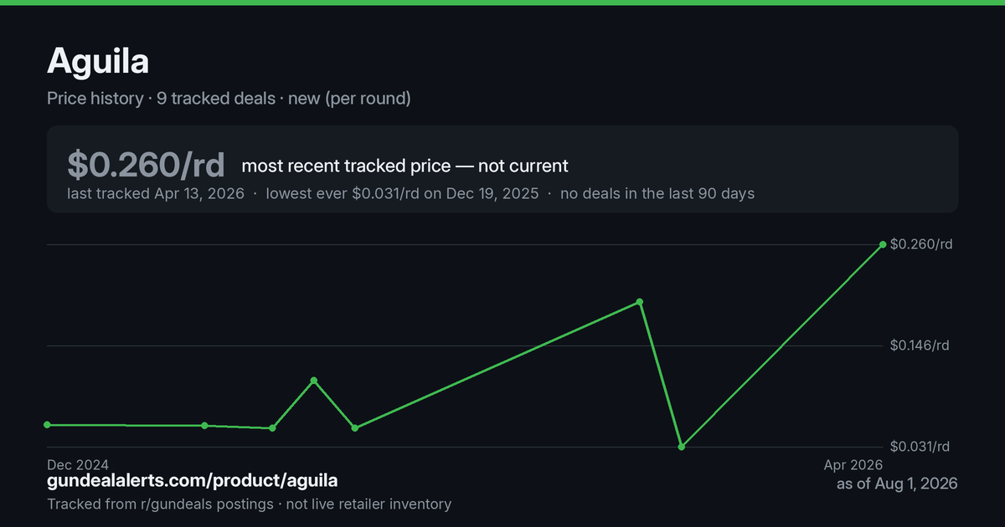Select the second-highest peak before the drop
Viewport: 1005px width, 527px height.
(x=640, y=301)
